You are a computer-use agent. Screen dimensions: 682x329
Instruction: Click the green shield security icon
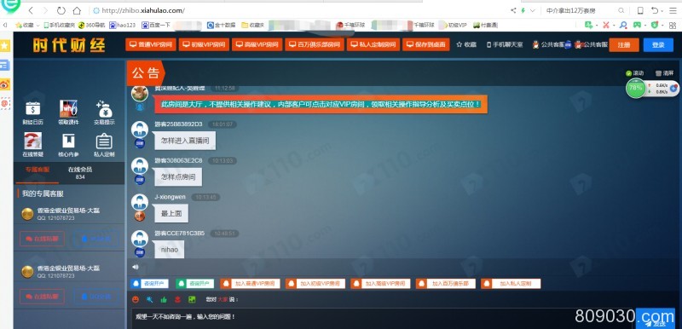click(655, 25)
